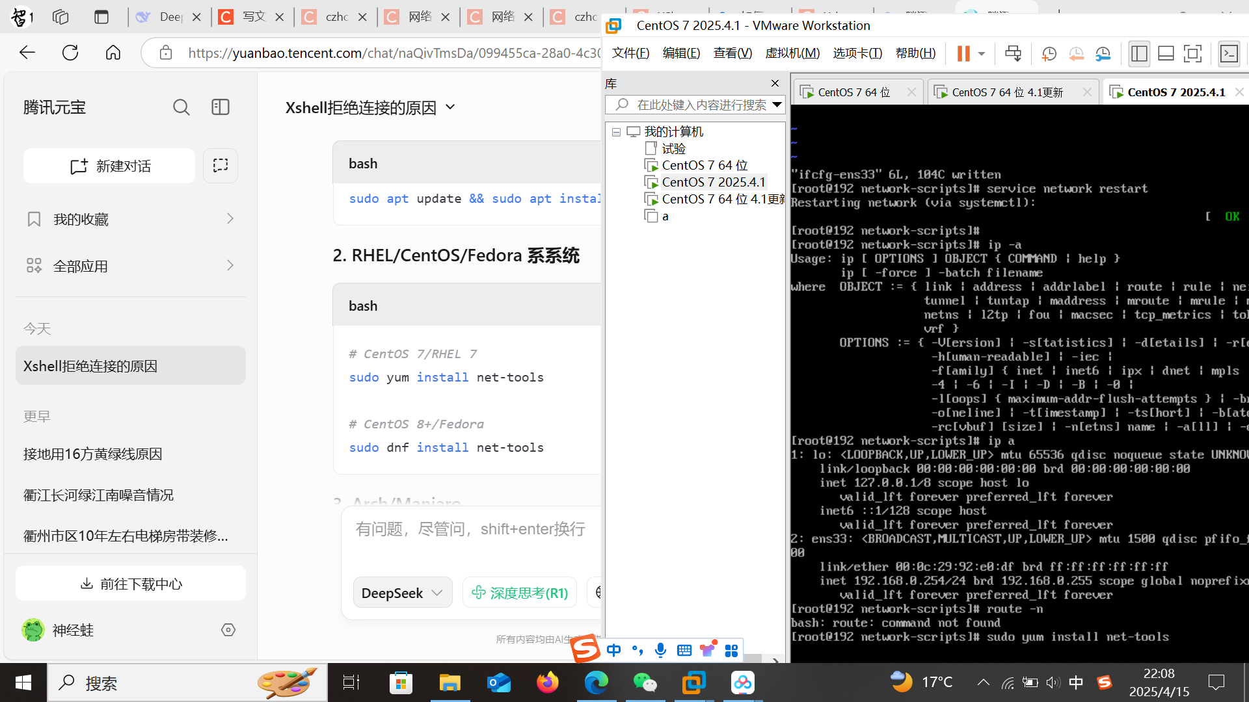Click the take snapshot clock icon
This screenshot has width=1249, height=702.
click(x=1049, y=53)
